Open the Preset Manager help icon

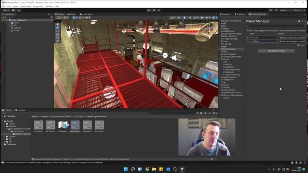pyautogui.click(x=299, y=21)
